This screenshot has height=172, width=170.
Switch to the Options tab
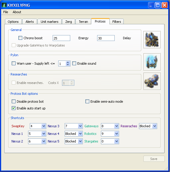[x=13, y=22]
